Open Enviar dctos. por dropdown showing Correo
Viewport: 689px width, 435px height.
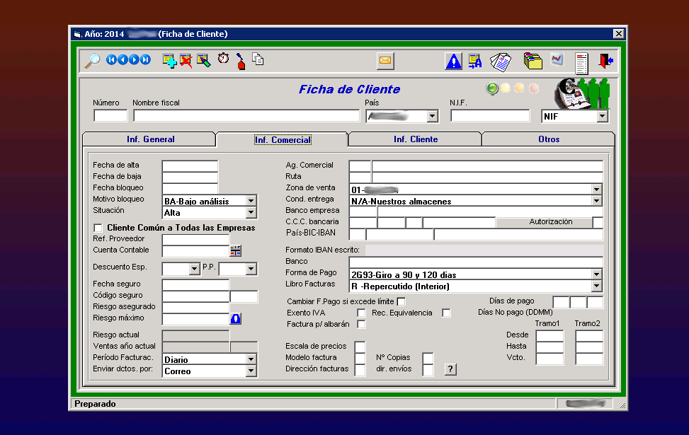click(x=251, y=371)
